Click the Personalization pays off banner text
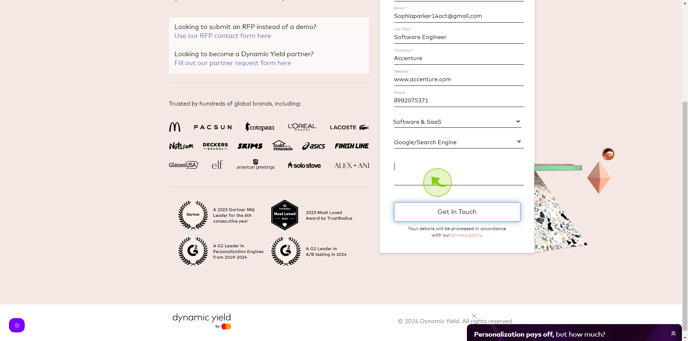This screenshot has width=688, height=341. (x=539, y=334)
